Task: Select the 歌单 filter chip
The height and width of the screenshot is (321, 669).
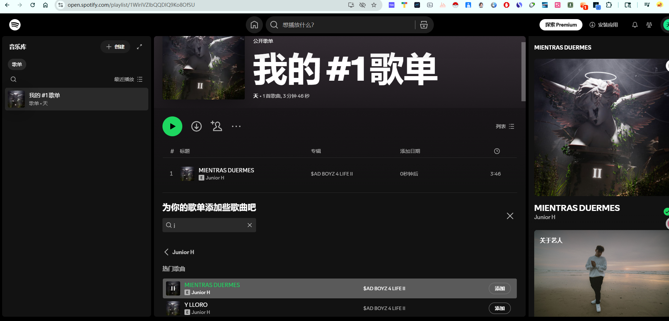Action: [x=17, y=64]
